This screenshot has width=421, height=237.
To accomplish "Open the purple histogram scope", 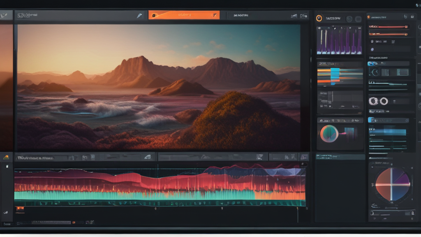I will click(x=339, y=40).
